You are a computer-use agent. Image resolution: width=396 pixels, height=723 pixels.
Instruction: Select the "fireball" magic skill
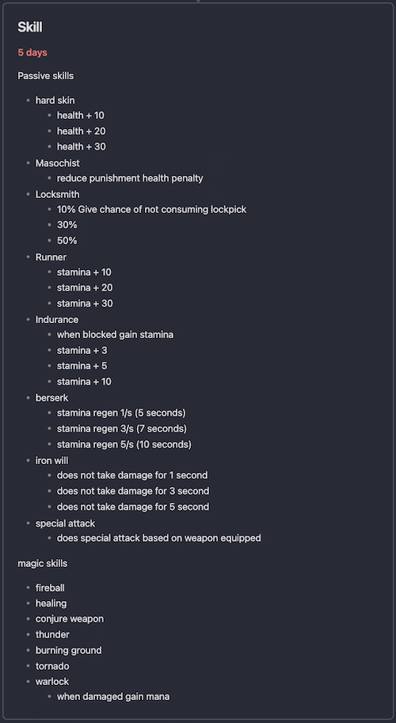click(x=50, y=588)
